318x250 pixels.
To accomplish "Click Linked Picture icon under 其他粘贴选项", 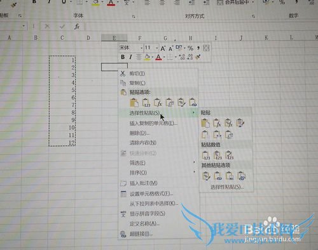I will click(241, 176).
